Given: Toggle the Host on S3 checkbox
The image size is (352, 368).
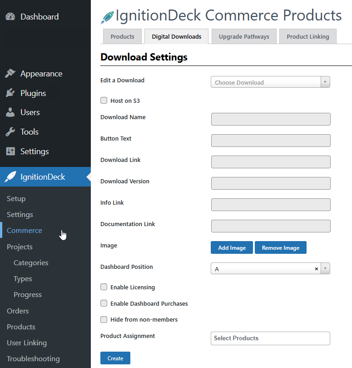Looking at the screenshot, I should click(104, 101).
